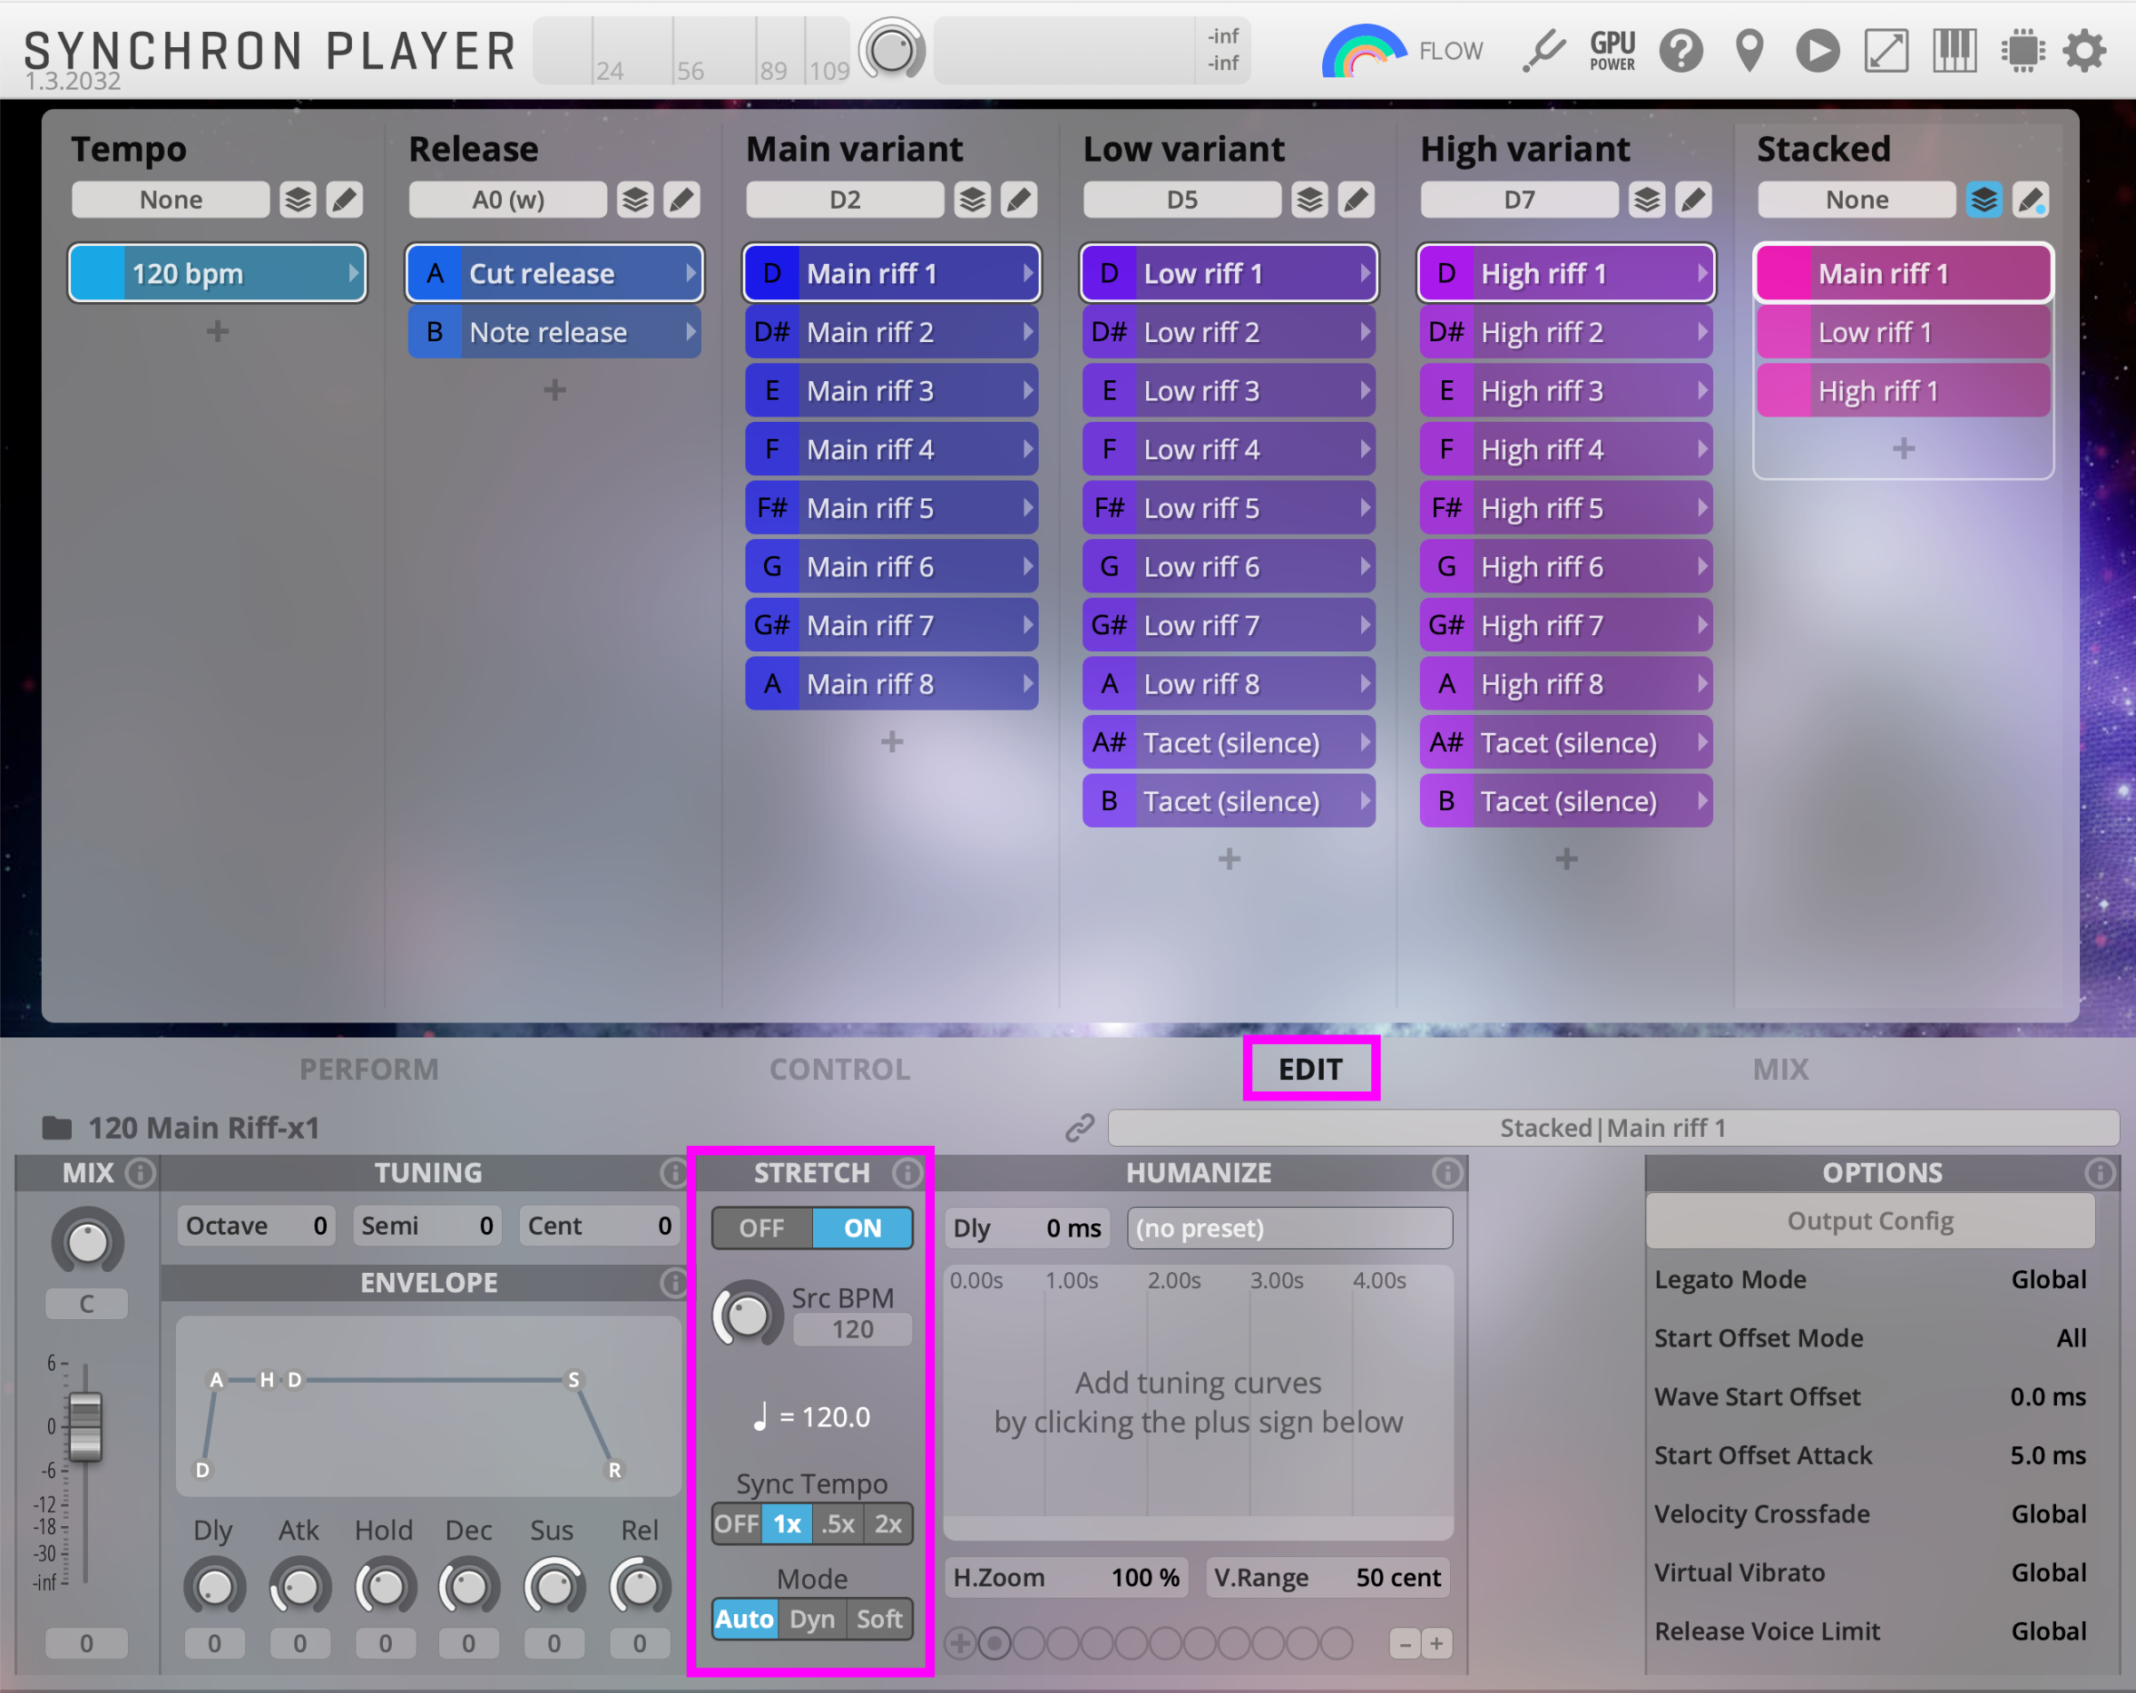The width and height of the screenshot is (2136, 1693).
Task: Switch to the PERFORM tab
Action: coord(369,1069)
